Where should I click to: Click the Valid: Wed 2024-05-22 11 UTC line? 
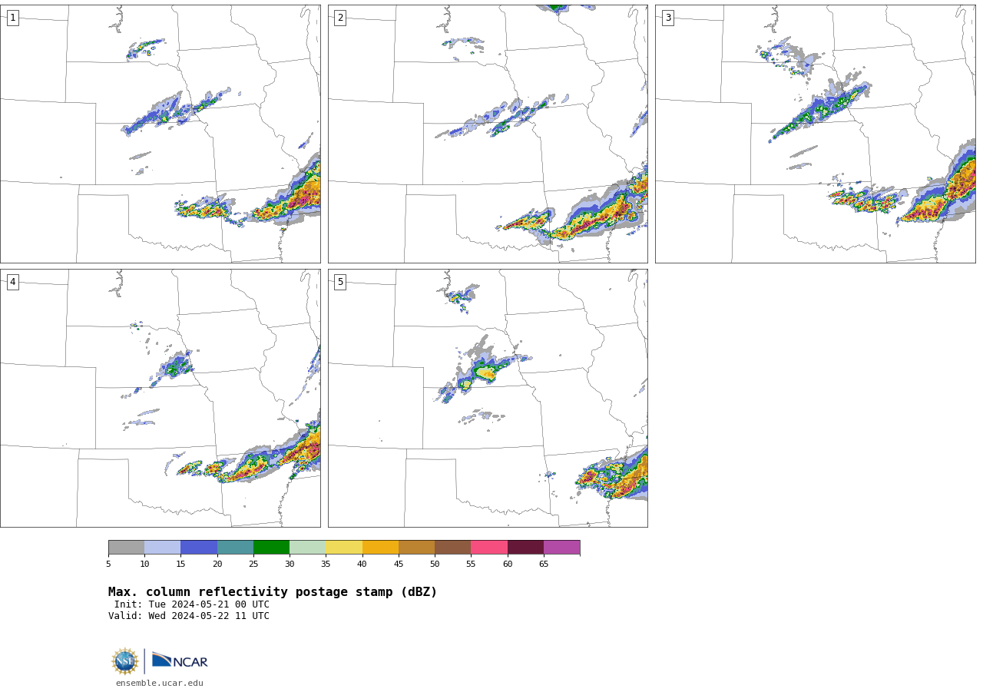click(189, 616)
